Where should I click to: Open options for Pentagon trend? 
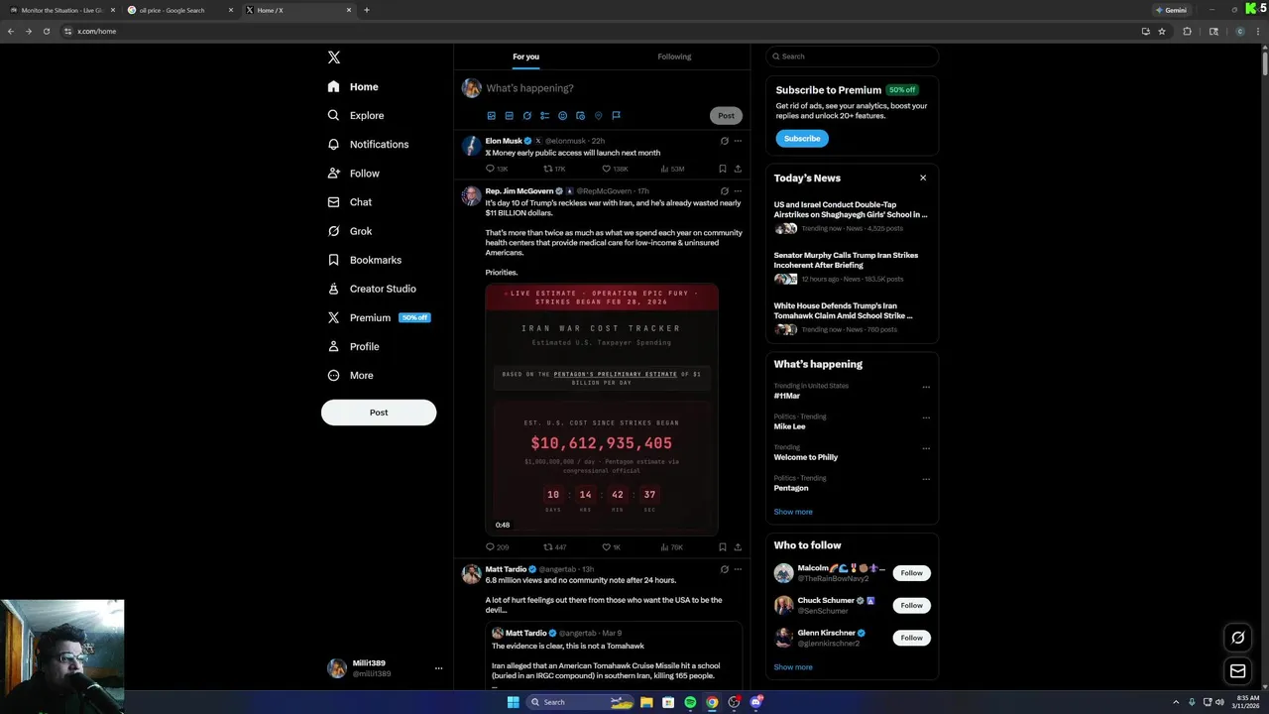[926, 479]
